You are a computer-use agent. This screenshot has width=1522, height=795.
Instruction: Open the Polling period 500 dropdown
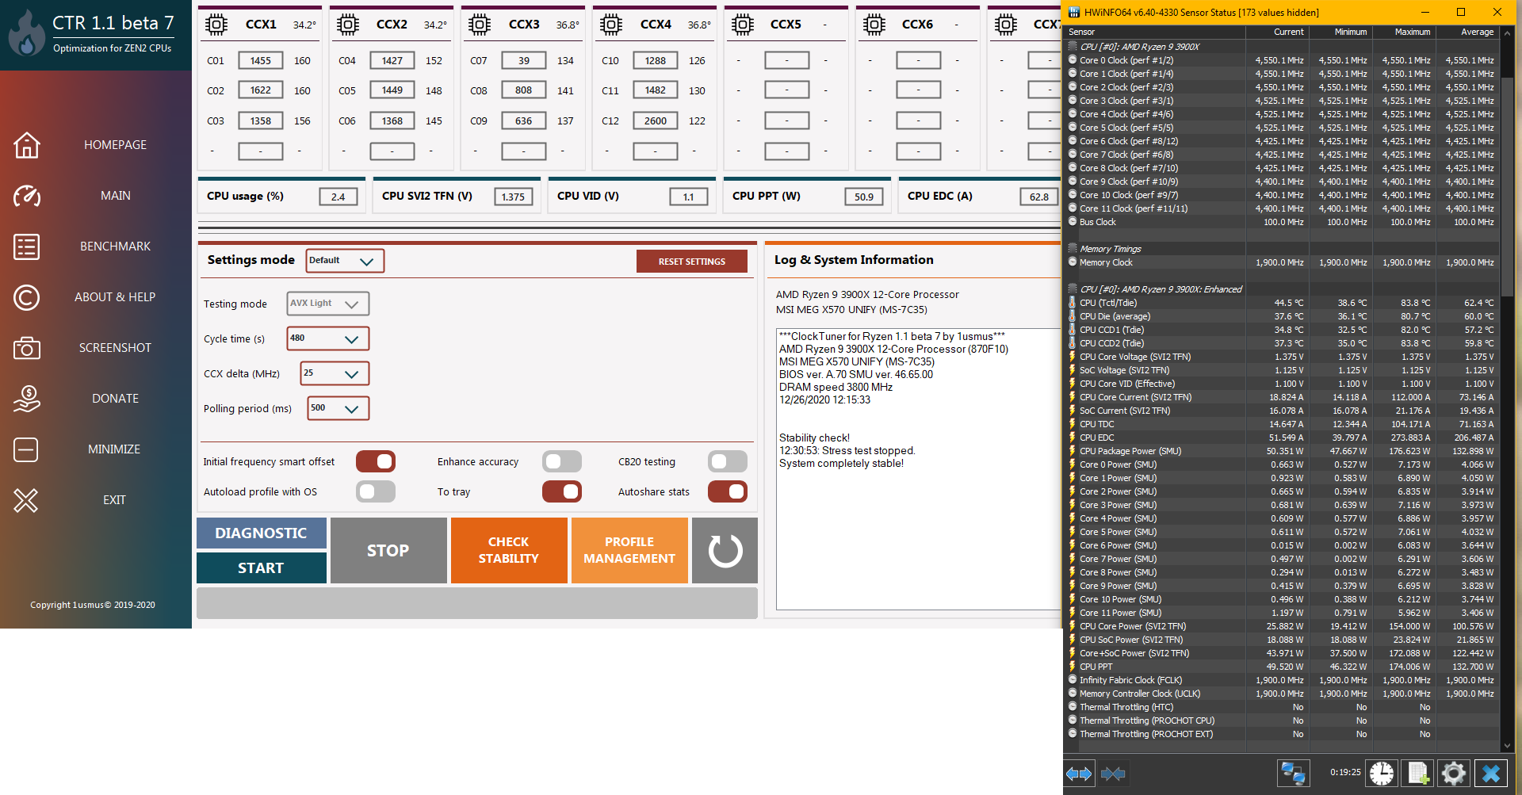pyautogui.click(x=338, y=408)
